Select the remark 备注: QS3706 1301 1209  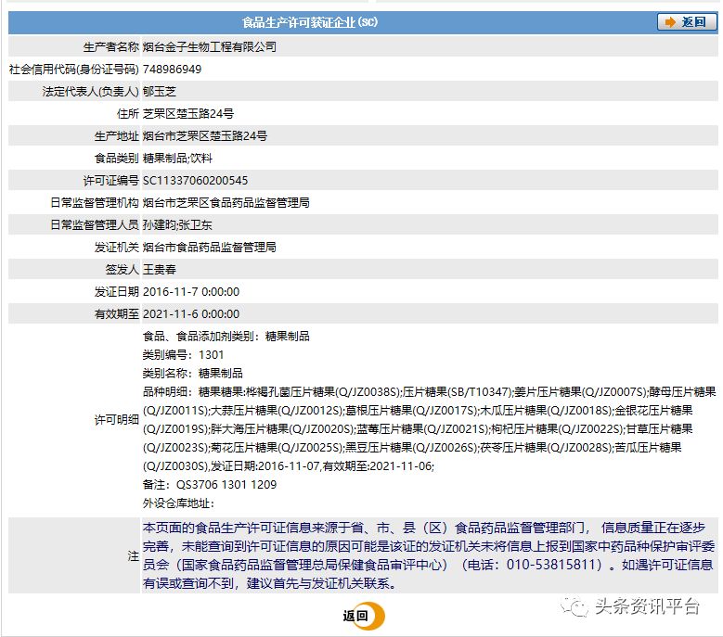(210, 485)
